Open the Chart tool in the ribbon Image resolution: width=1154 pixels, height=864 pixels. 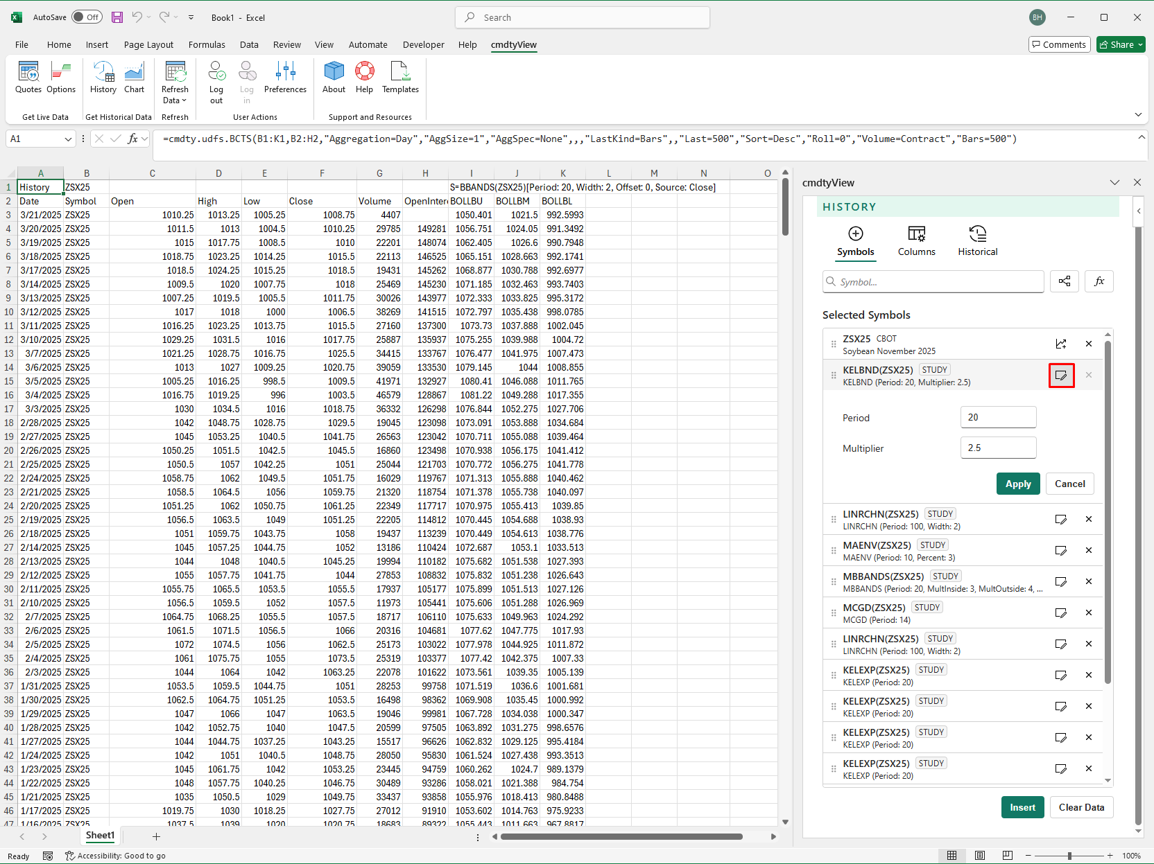[x=134, y=77]
